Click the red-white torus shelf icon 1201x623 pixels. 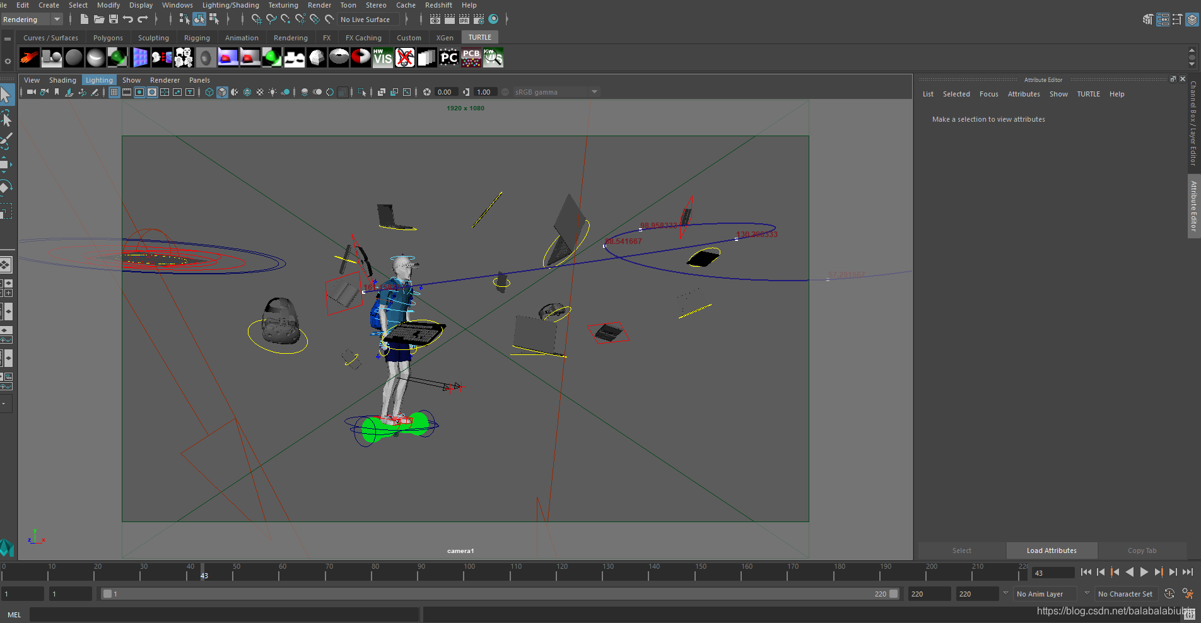361,58
